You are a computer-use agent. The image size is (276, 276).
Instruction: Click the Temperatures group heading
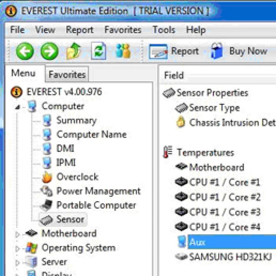pyautogui.click(x=205, y=153)
